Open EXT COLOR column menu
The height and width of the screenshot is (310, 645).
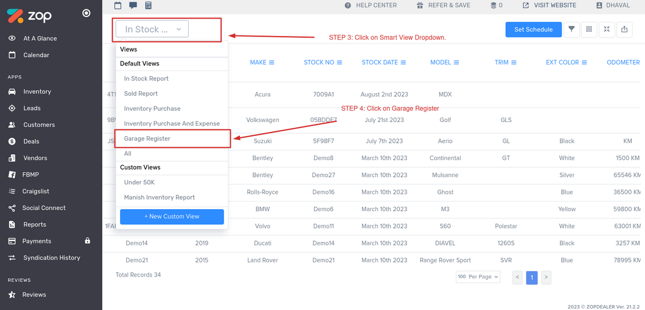click(x=584, y=63)
